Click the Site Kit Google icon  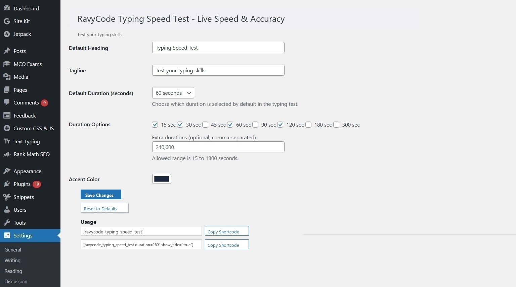7,21
